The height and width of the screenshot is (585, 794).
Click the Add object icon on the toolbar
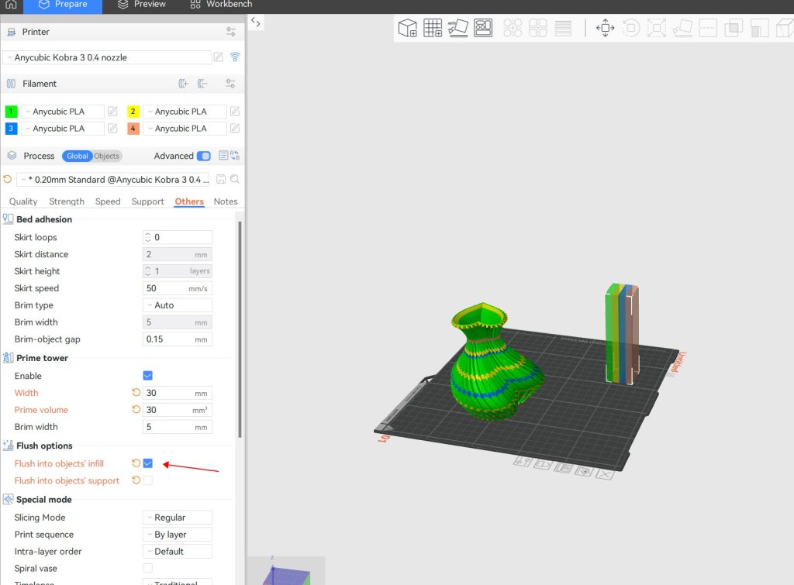click(408, 28)
